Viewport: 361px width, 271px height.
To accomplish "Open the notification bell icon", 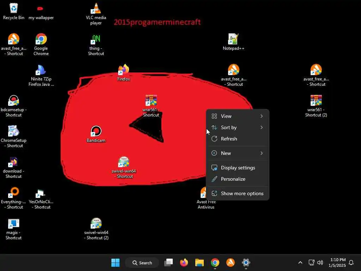I will (x=351, y=263).
